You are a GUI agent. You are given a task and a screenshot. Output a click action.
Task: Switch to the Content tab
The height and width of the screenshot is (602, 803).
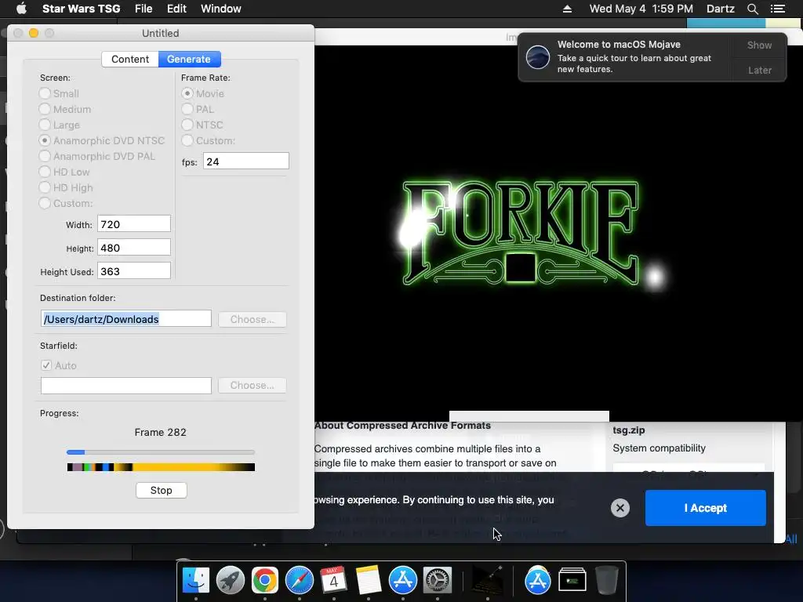tap(130, 60)
